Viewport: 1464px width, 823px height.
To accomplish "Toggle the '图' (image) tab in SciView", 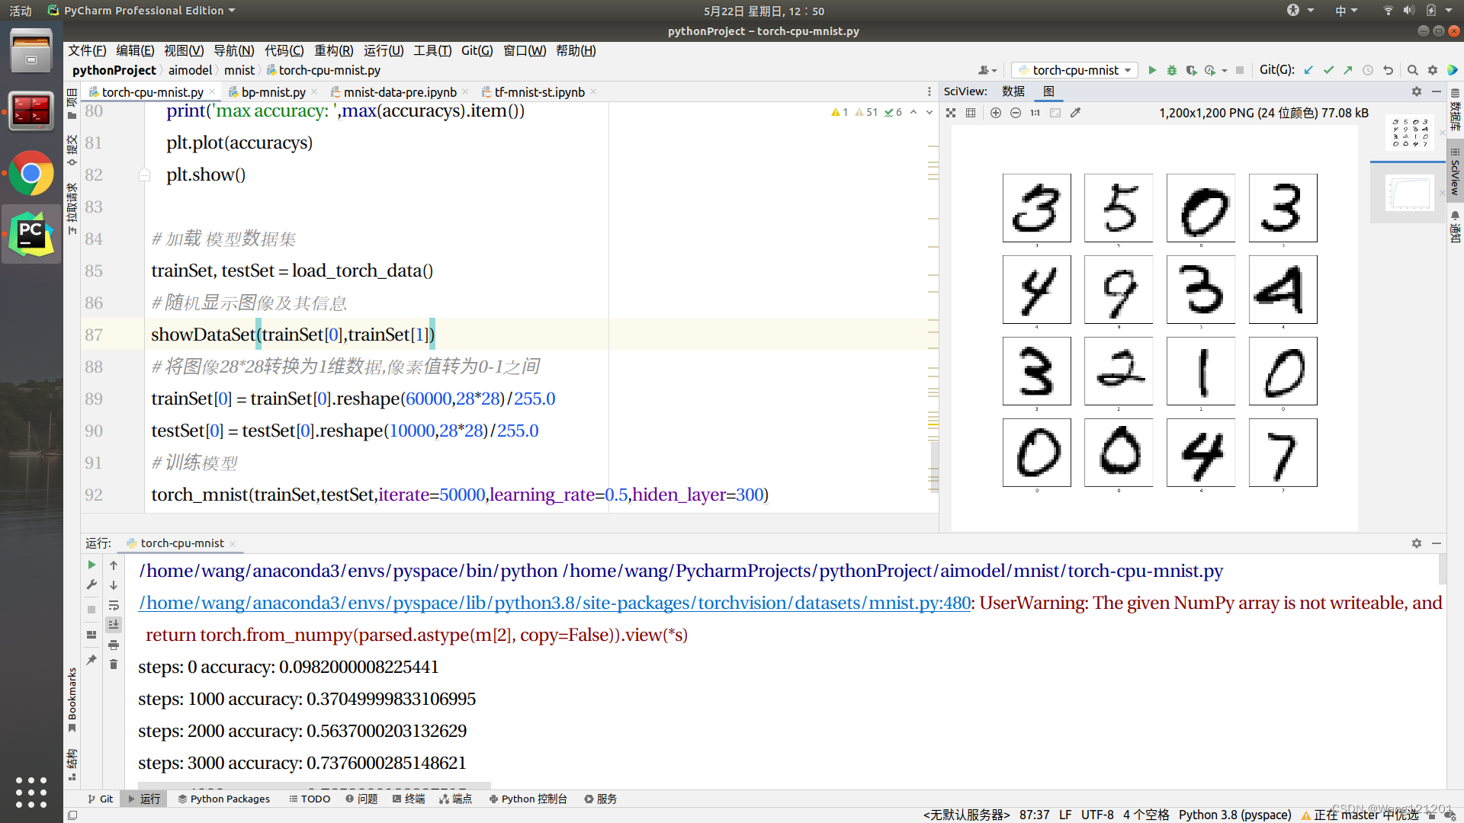I will pyautogui.click(x=1051, y=91).
